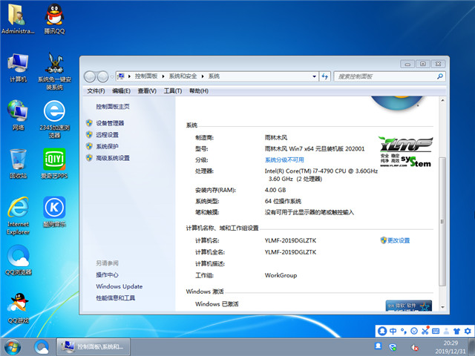The image size is (475, 356).
Task: Open the address bar history dropdown
Action: (314, 76)
